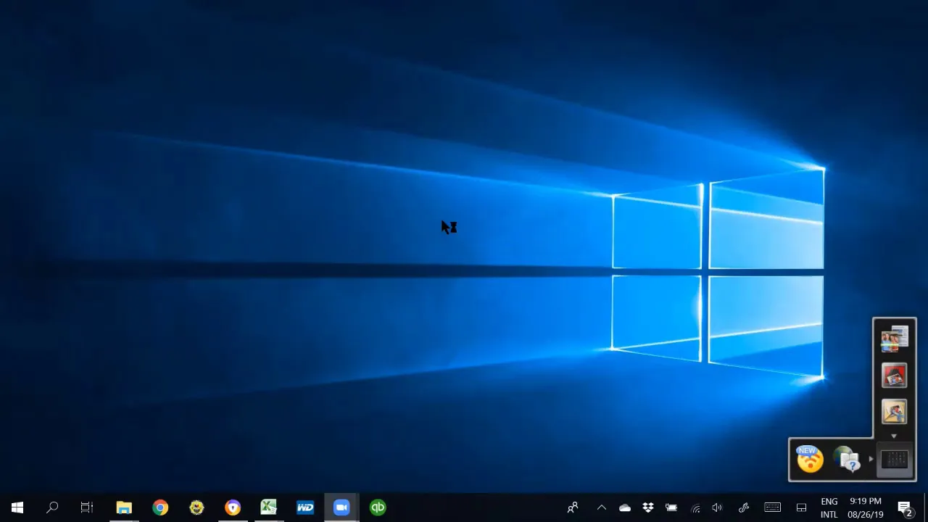The image size is (928, 522).
Task: Open Google Chrome from the taskbar
Action: pyautogui.click(x=160, y=507)
